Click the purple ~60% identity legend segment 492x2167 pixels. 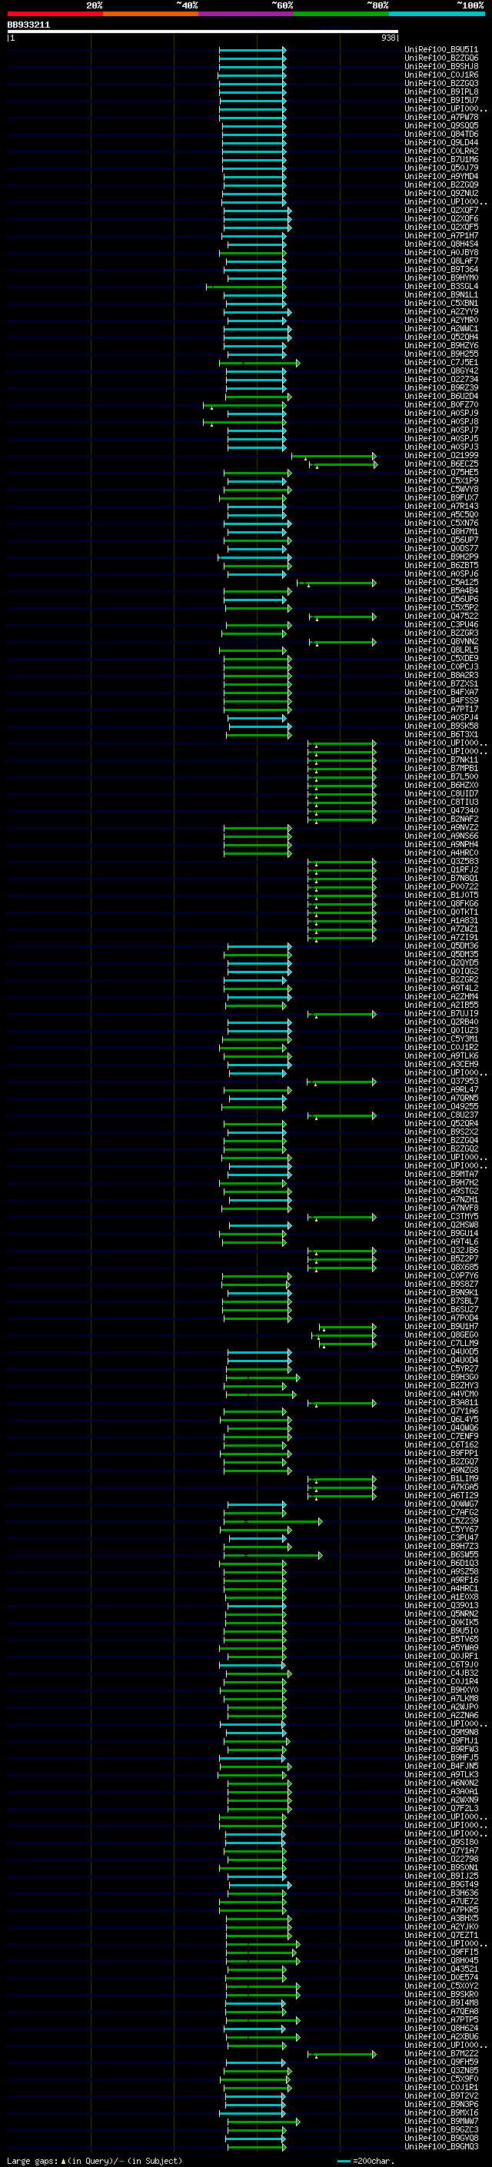click(x=247, y=14)
